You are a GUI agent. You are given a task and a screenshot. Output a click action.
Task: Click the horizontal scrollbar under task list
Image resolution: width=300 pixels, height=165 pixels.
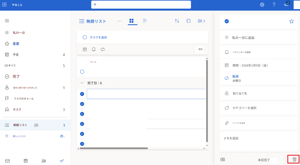tap(114, 148)
